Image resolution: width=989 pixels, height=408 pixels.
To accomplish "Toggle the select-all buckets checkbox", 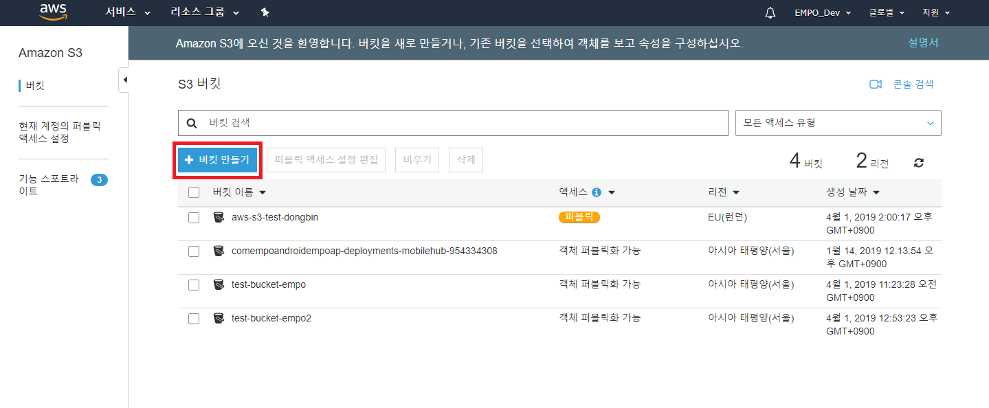I will tap(194, 192).
